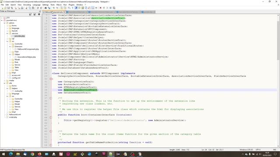The height and width of the screenshot is (157, 280).
Task: Click the Unfold All icon in workspace panel
Action: click(x=30, y=14)
